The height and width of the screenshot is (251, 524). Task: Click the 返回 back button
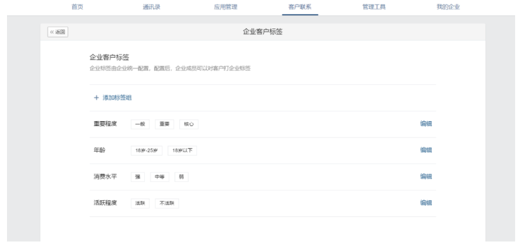58,32
